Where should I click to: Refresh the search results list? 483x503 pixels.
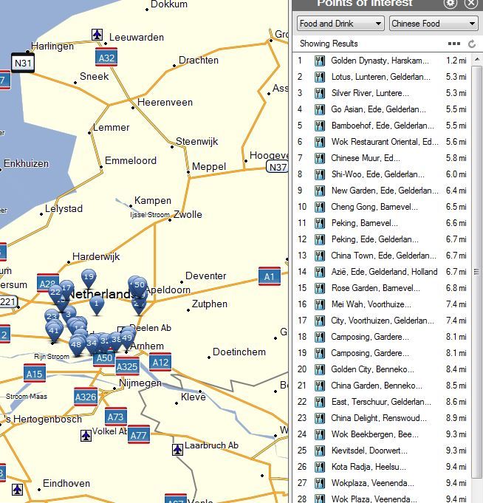(x=473, y=44)
